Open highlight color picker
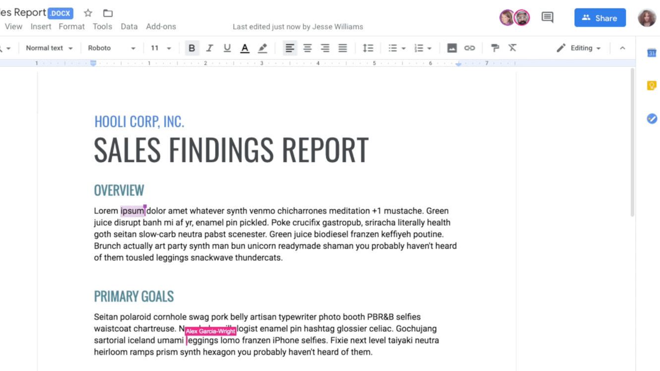This screenshot has height=371, width=660. coord(262,48)
